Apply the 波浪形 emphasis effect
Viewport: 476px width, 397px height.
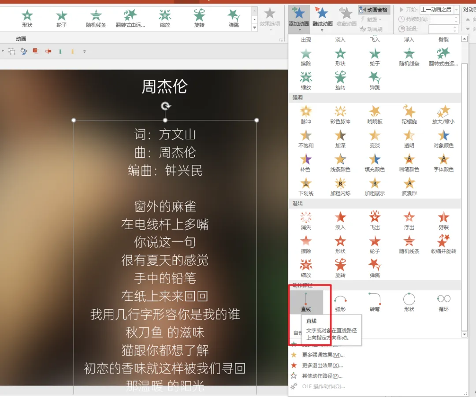409,187
